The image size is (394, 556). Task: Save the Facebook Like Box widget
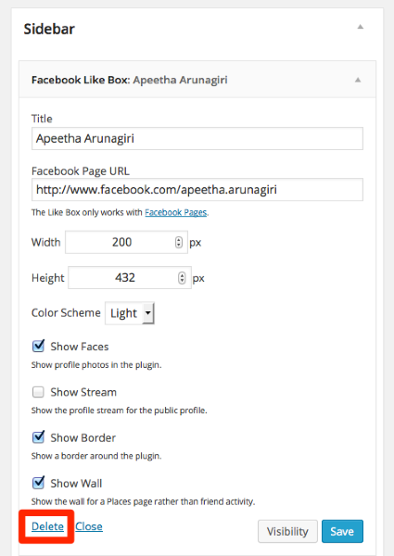342,531
